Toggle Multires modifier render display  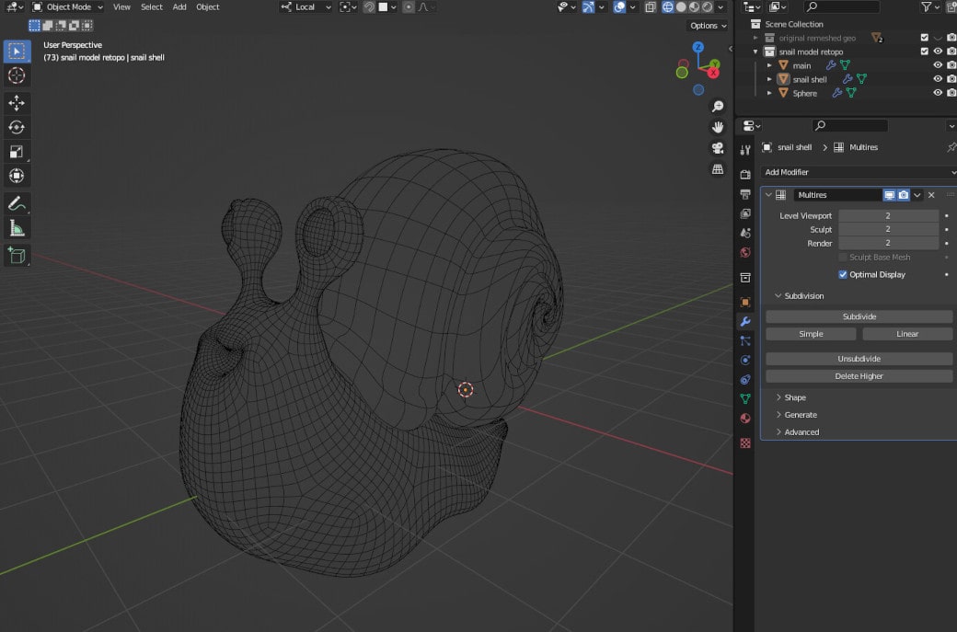[x=904, y=195]
